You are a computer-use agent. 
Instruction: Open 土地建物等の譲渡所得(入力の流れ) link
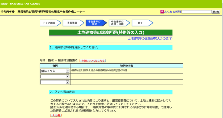(x=150, y=38)
